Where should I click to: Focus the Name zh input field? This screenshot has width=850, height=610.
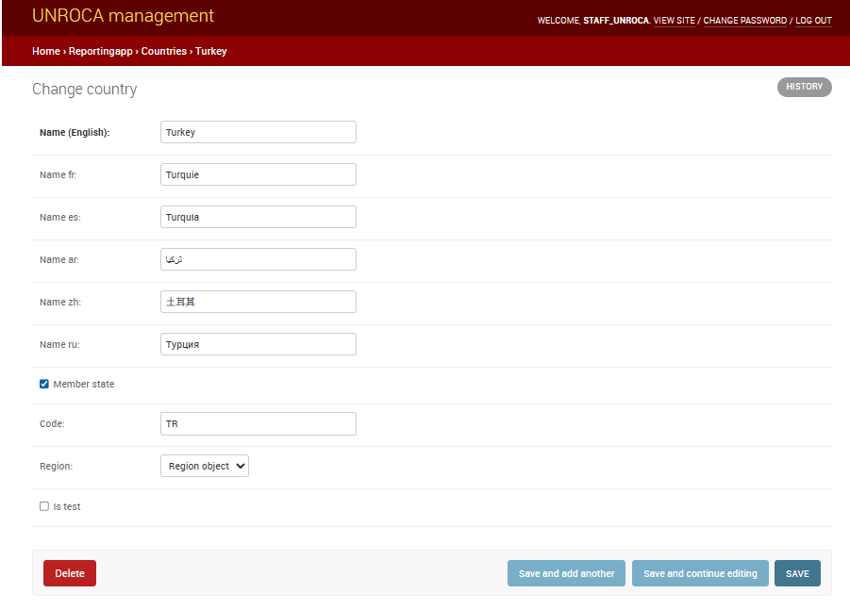click(x=258, y=302)
